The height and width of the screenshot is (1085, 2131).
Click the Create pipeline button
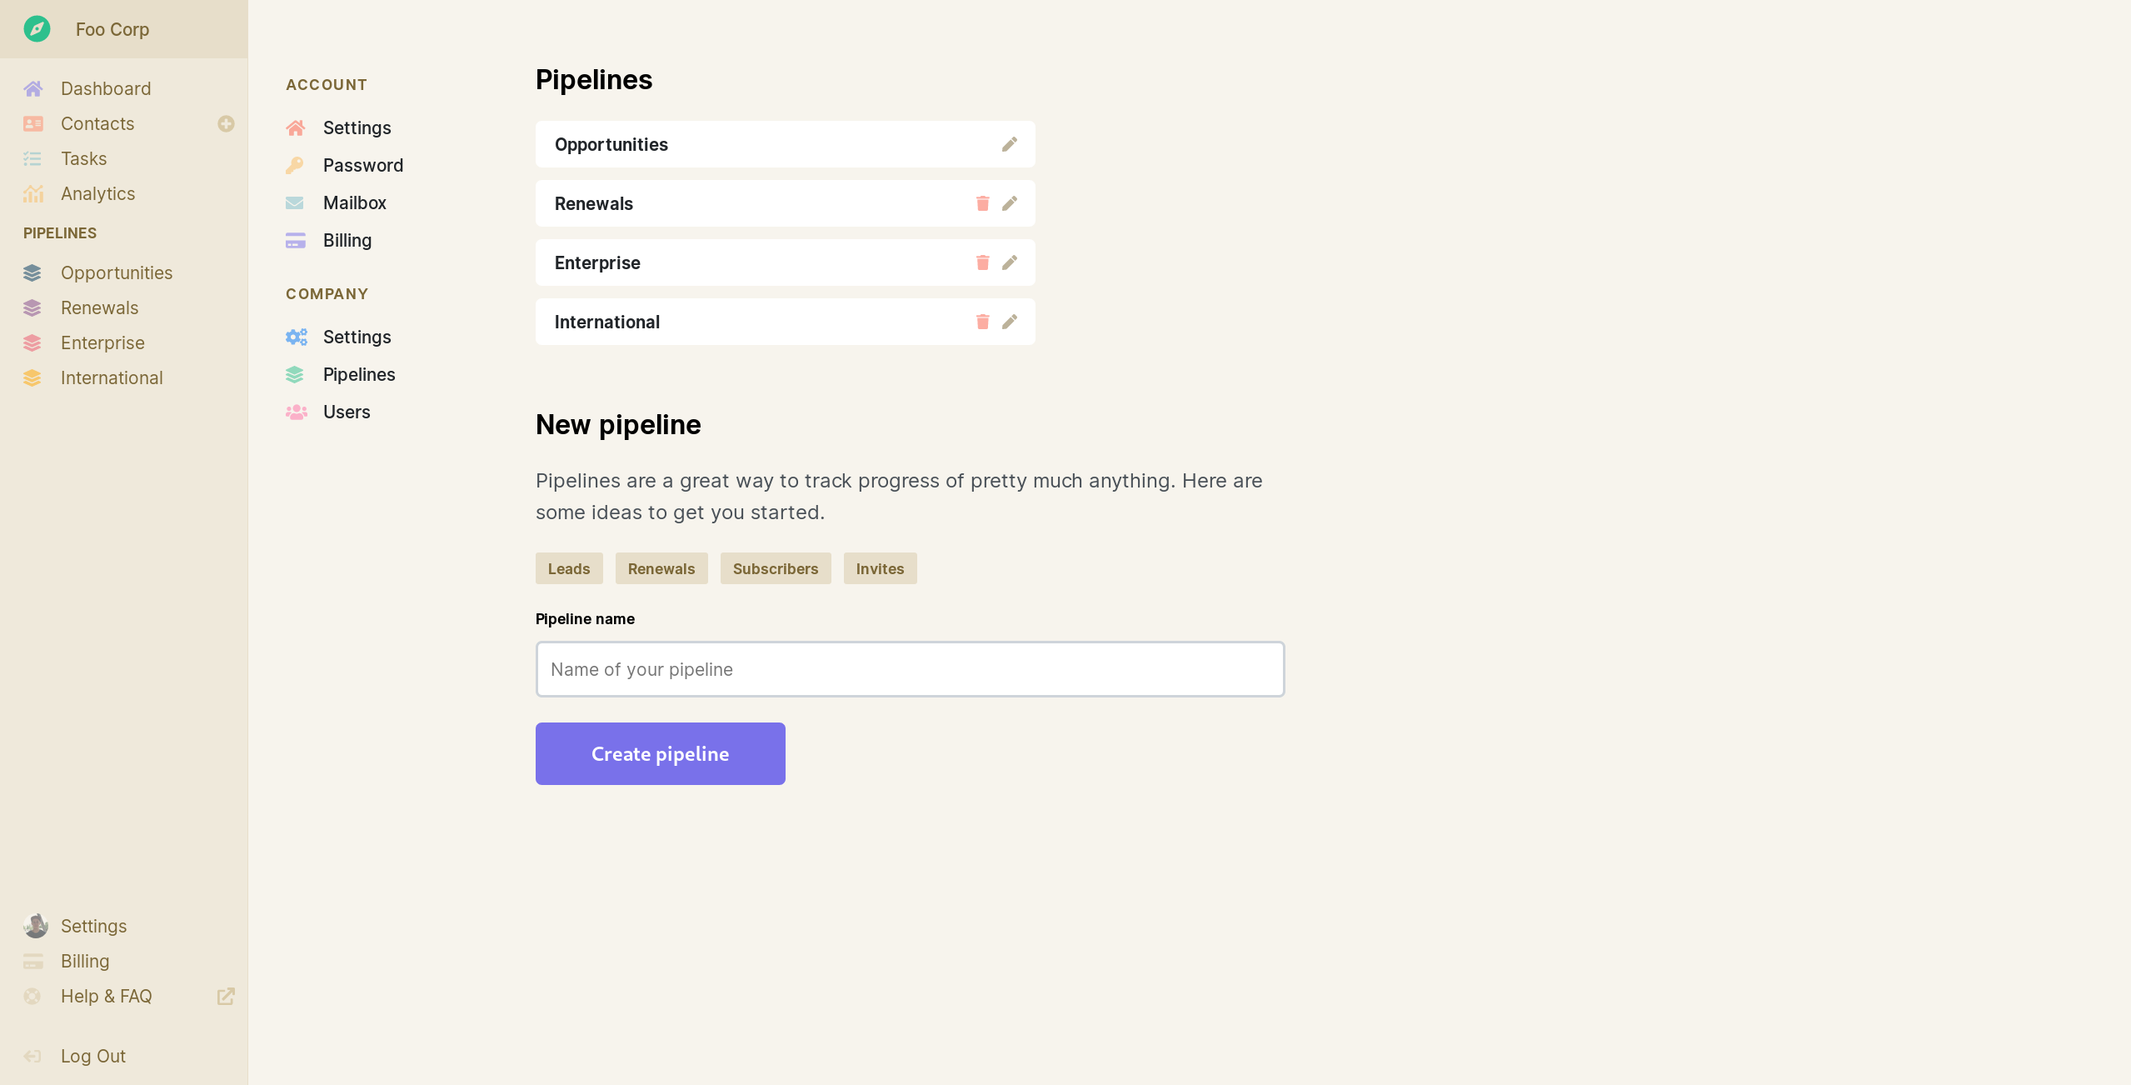tap(660, 752)
